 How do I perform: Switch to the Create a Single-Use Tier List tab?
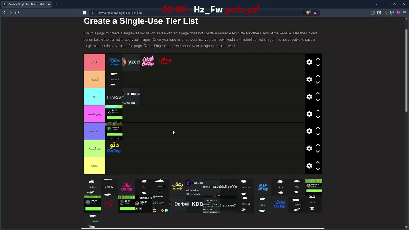[x=27, y=4]
